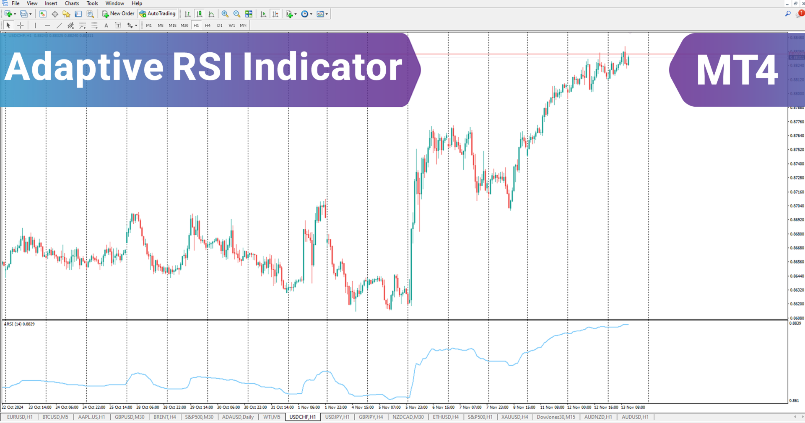The image size is (805, 423).
Task: Select the line chart style
Action: coord(211,14)
